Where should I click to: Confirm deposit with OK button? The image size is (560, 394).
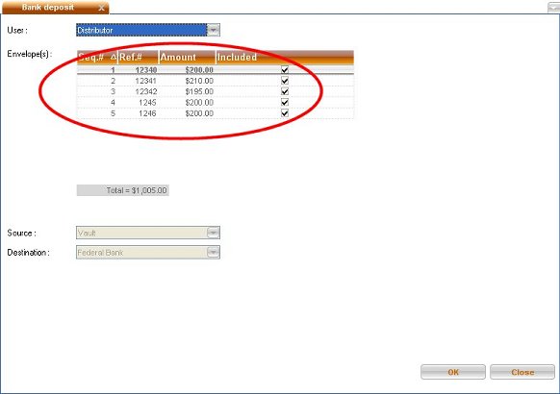pos(453,372)
